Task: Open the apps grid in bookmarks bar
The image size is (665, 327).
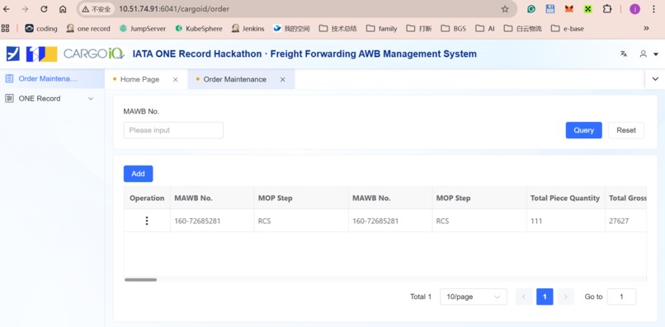Action: click(x=6, y=28)
